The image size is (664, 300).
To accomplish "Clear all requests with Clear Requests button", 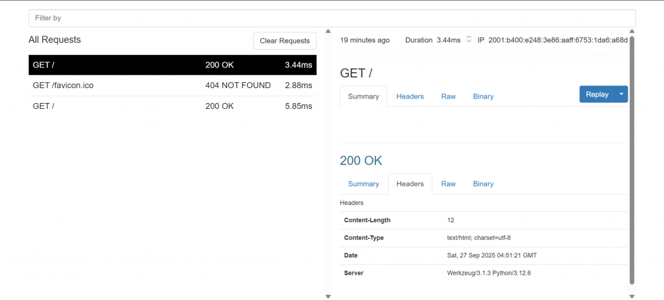I will pyautogui.click(x=285, y=41).
